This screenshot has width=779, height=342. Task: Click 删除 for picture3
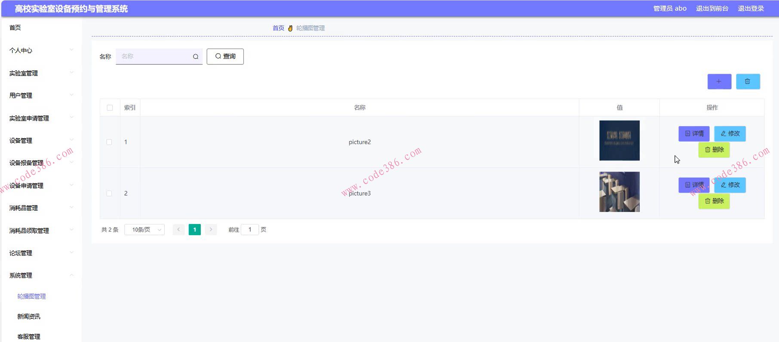pos(714,201)
